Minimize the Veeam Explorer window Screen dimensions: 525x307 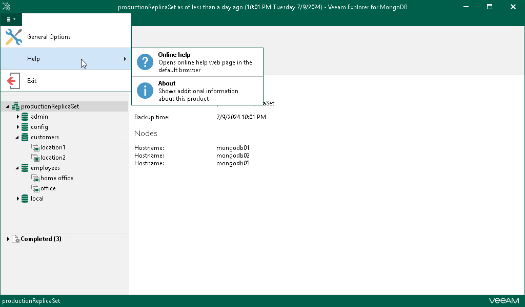click(466, 7)
